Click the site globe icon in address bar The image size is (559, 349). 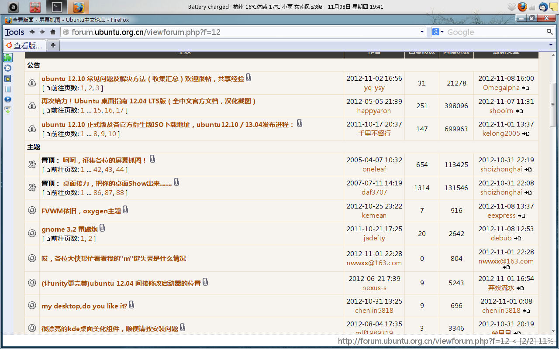tap(66, 32)
